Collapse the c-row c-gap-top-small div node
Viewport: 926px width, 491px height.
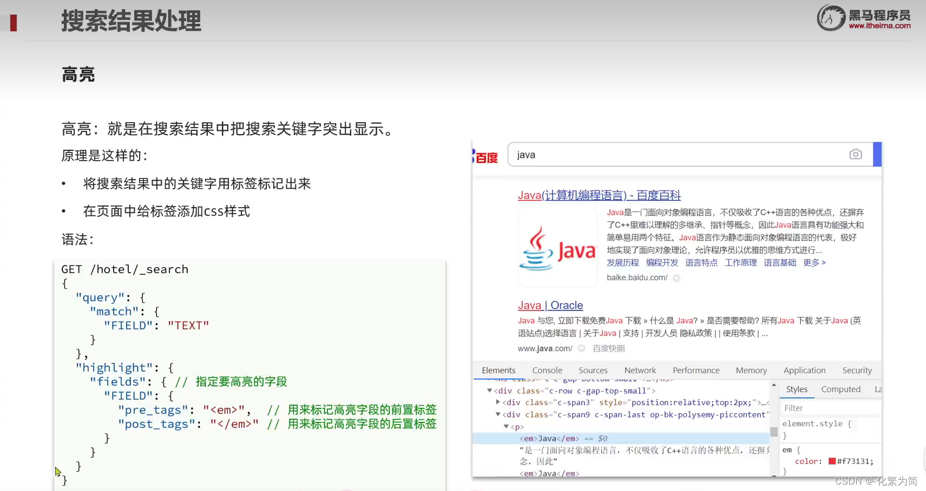tap(489, 391)
